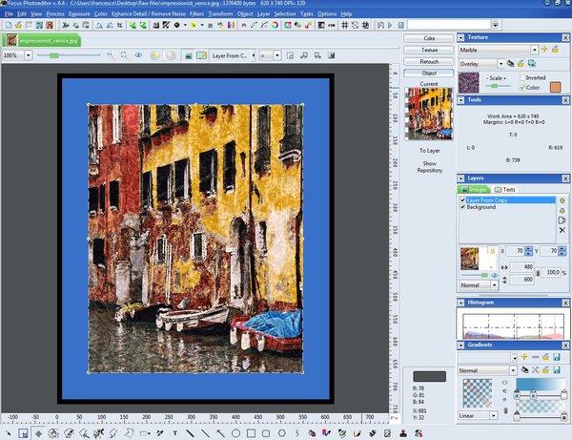Add new texture with plus icon
The image size is (572, 440).
(543, 48)
